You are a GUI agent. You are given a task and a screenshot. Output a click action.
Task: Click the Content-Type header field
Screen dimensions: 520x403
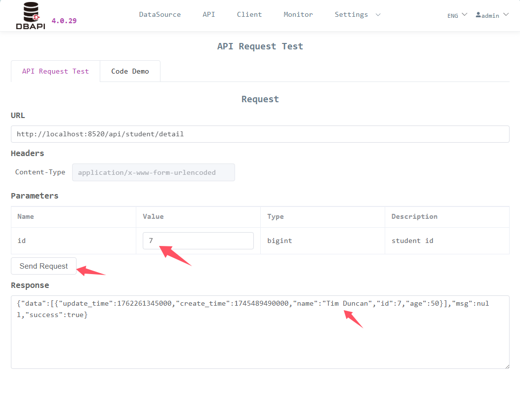pyautogui.click(x=153, y=172)
